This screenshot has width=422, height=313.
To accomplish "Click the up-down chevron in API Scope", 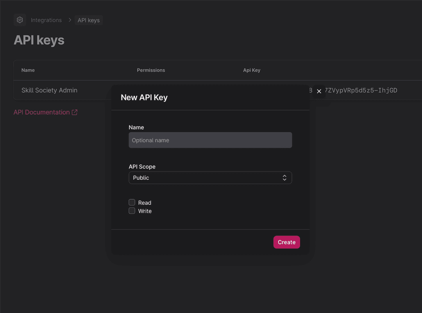I will click(x=284, y=178).
